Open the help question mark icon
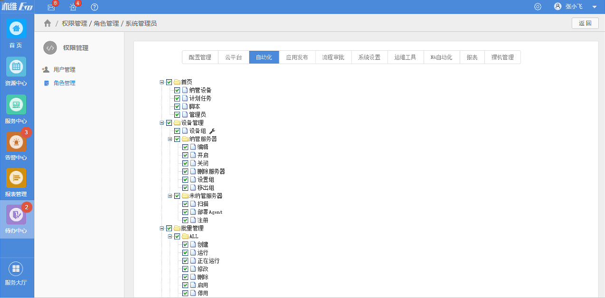 click(x=95, y=7)
